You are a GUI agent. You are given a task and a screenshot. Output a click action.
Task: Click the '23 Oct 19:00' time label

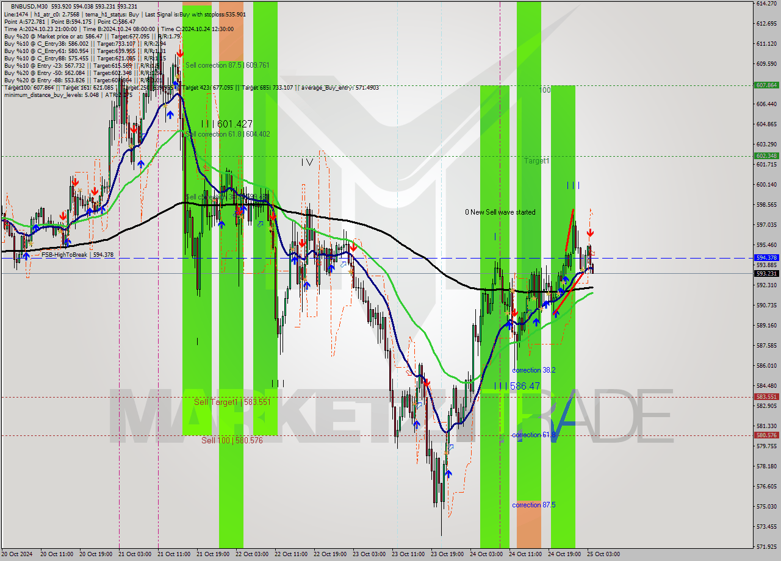pyautogui.click(x=447, y=554)
